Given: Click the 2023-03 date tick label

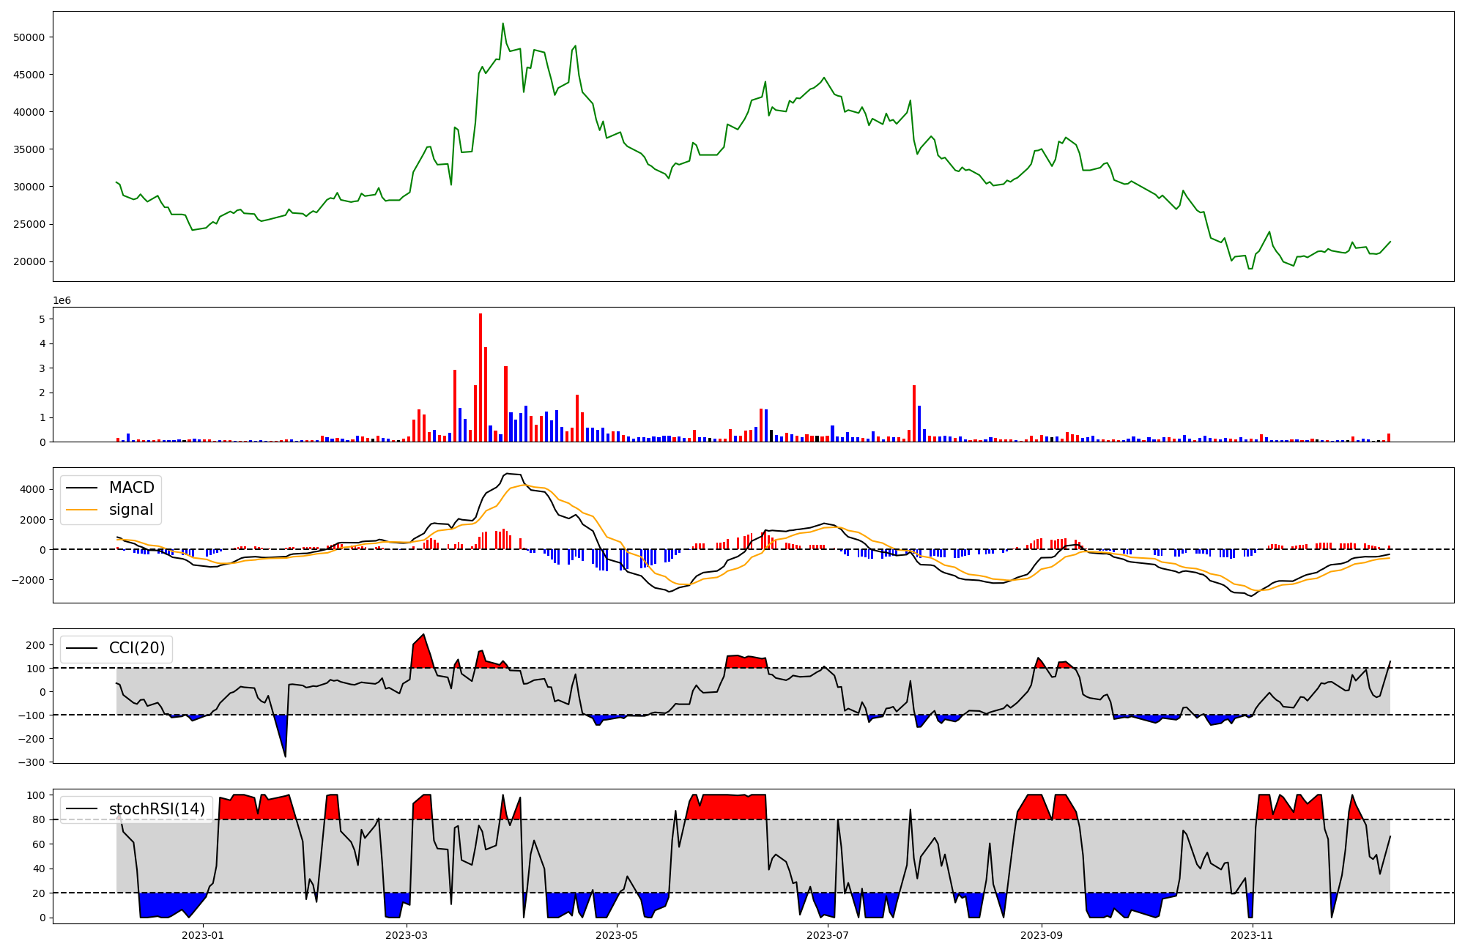Looking at the screenshot, I should [x=407, y=935].
